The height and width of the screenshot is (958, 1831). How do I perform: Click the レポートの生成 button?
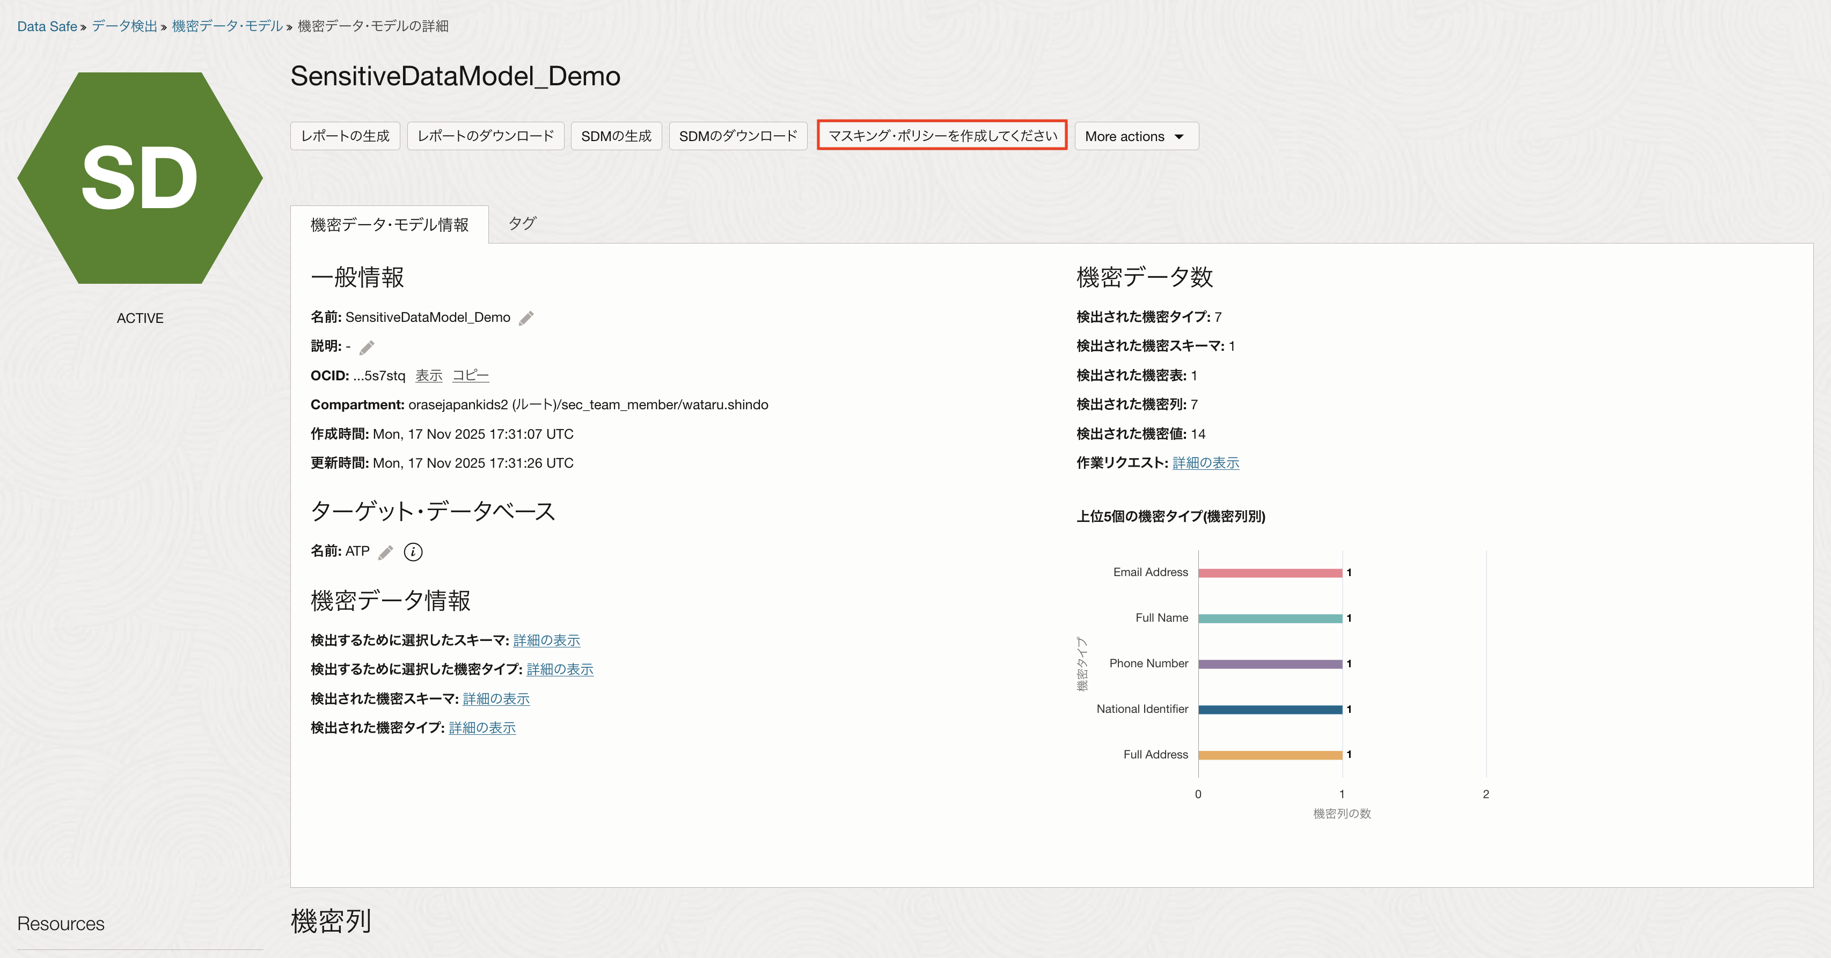(x=345, y=136)
